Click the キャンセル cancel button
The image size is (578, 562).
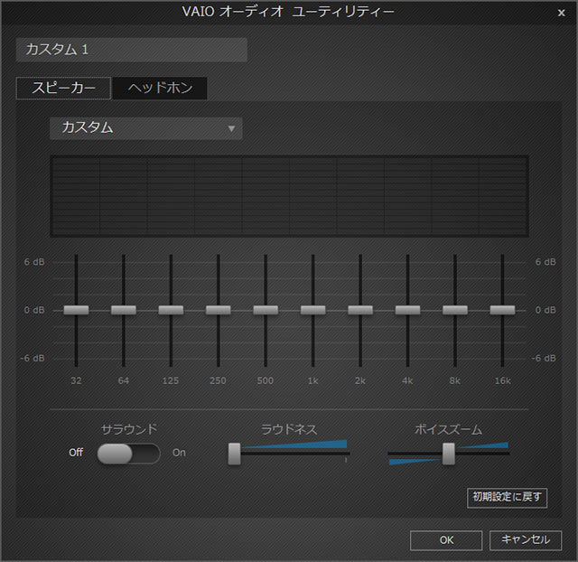(x=526, y=540)
